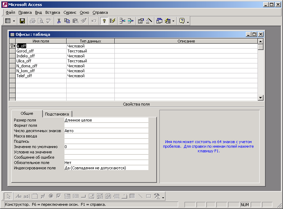Show the Database window icon

[x=159, y=21]
